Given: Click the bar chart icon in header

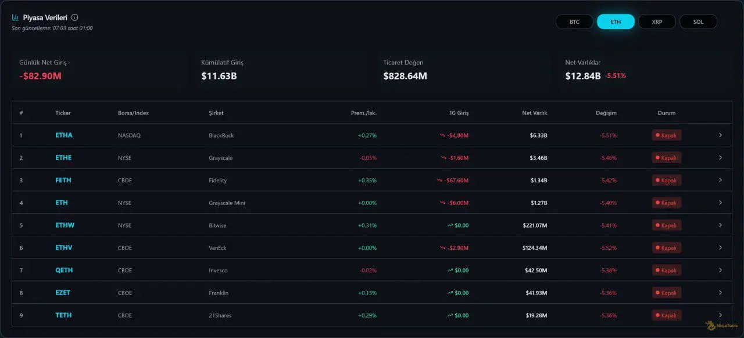Looking at the screenshot, I should coord(16,17).
